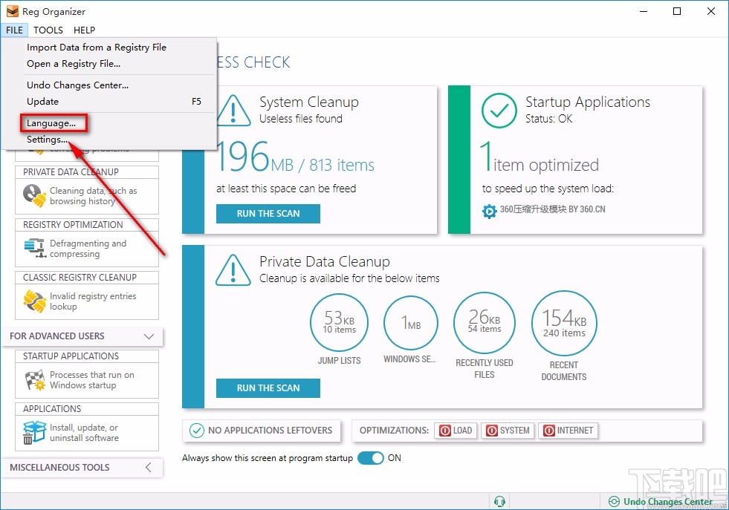This screenshot has height=510, width=729.
Task: Collapse the FOR ADVANCED USERS section
Action: click(x=149, y=336)
